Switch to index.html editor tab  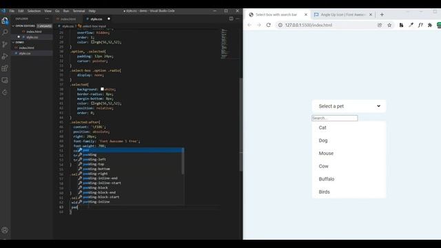[x=68, y=19]
